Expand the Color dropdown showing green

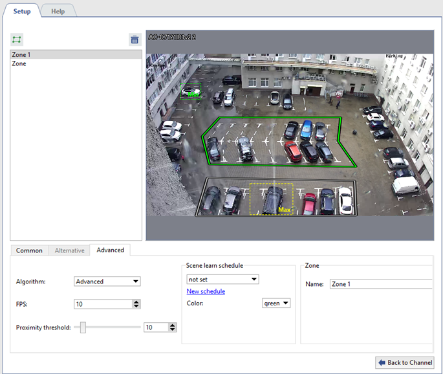[x=276, y=303]
